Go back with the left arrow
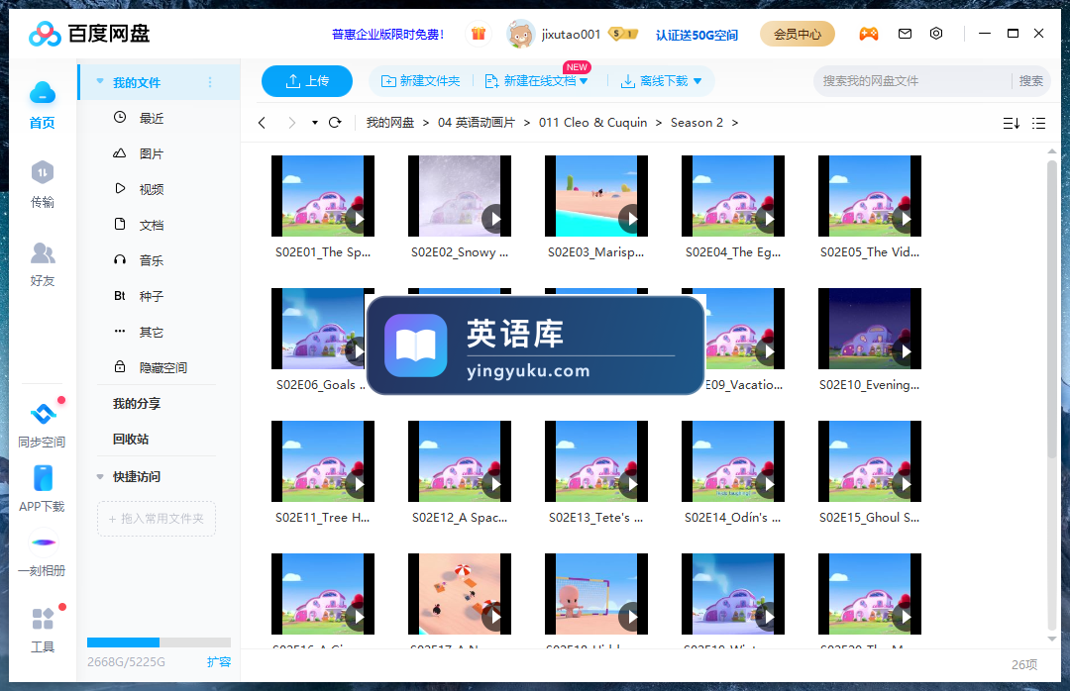This screenshot has height=691, width=1070. [x=262, y=123]
